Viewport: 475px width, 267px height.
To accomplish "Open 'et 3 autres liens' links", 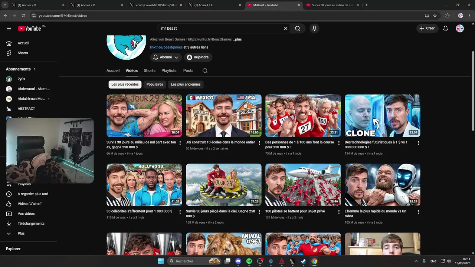I will pyautogui.click(x=196, y=47).
